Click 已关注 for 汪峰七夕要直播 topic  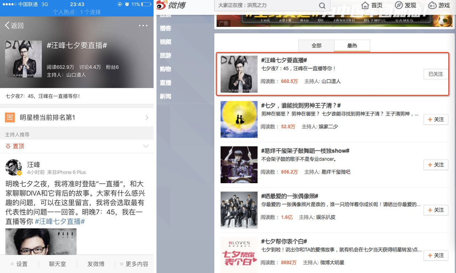436,74
